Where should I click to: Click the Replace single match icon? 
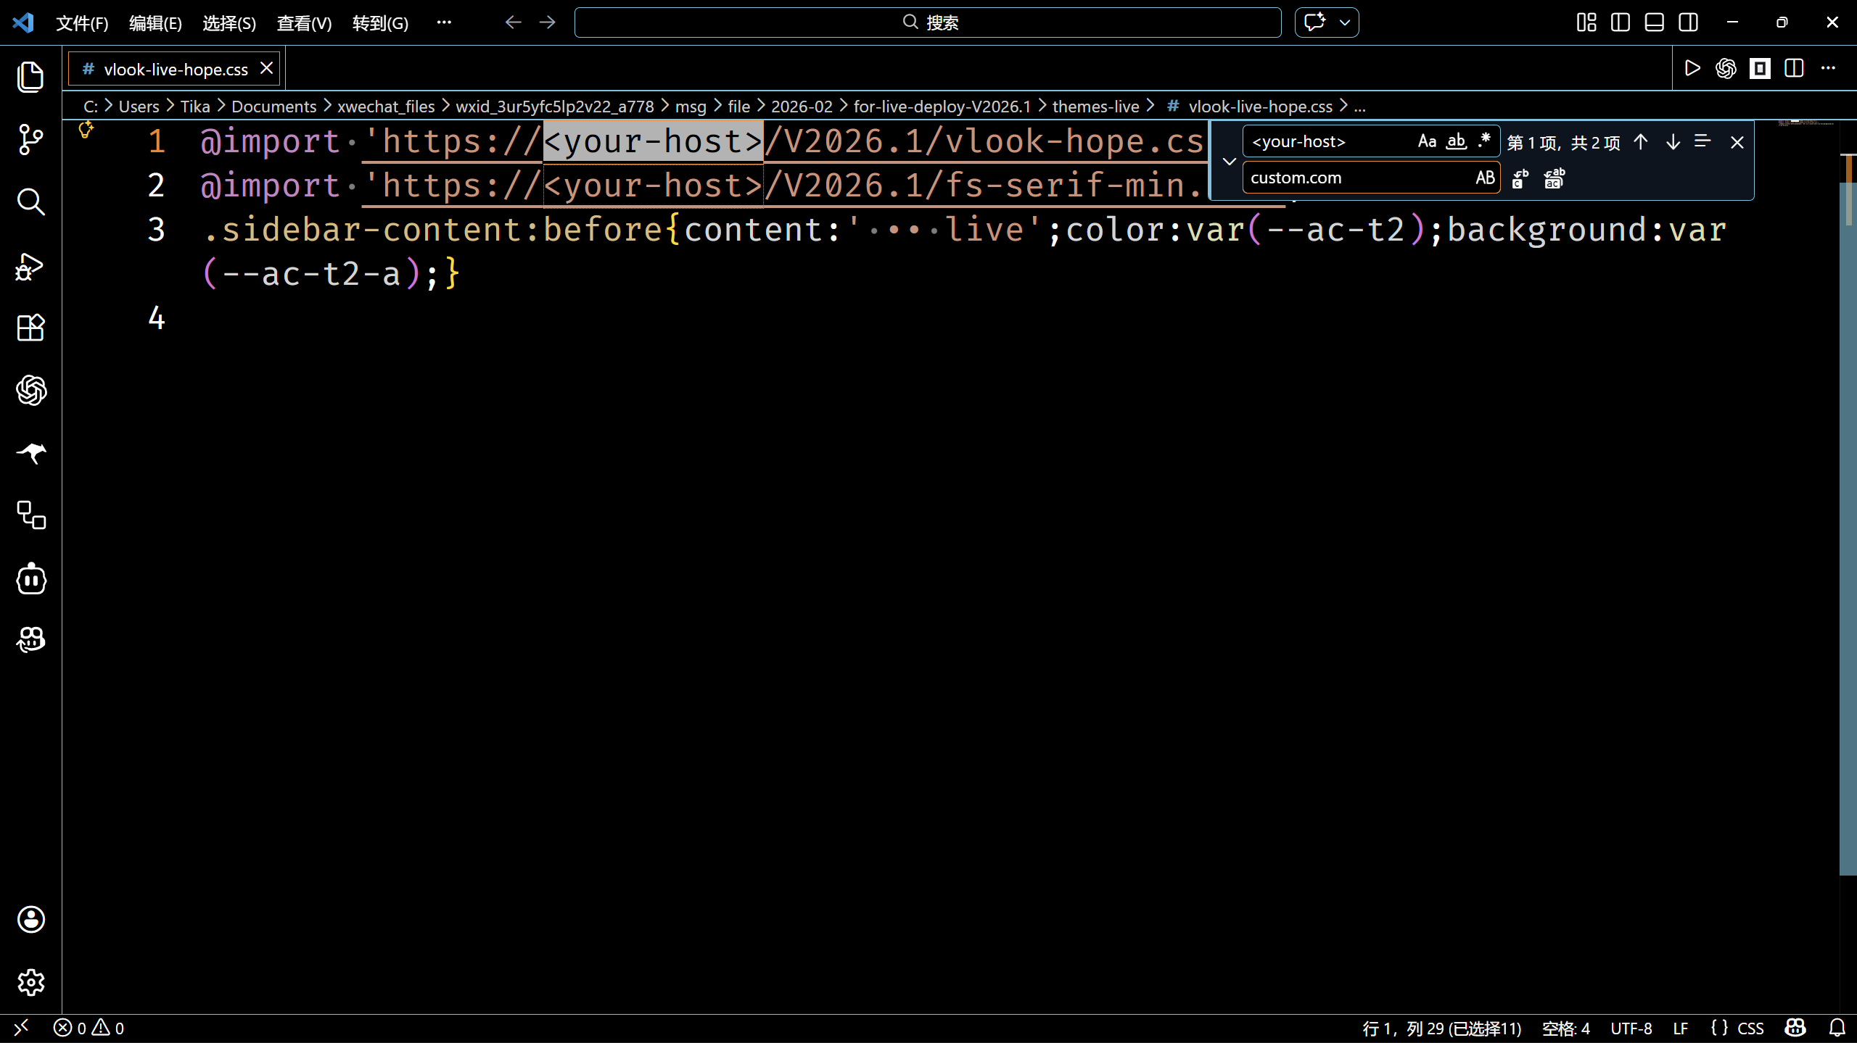(1520, 178)
